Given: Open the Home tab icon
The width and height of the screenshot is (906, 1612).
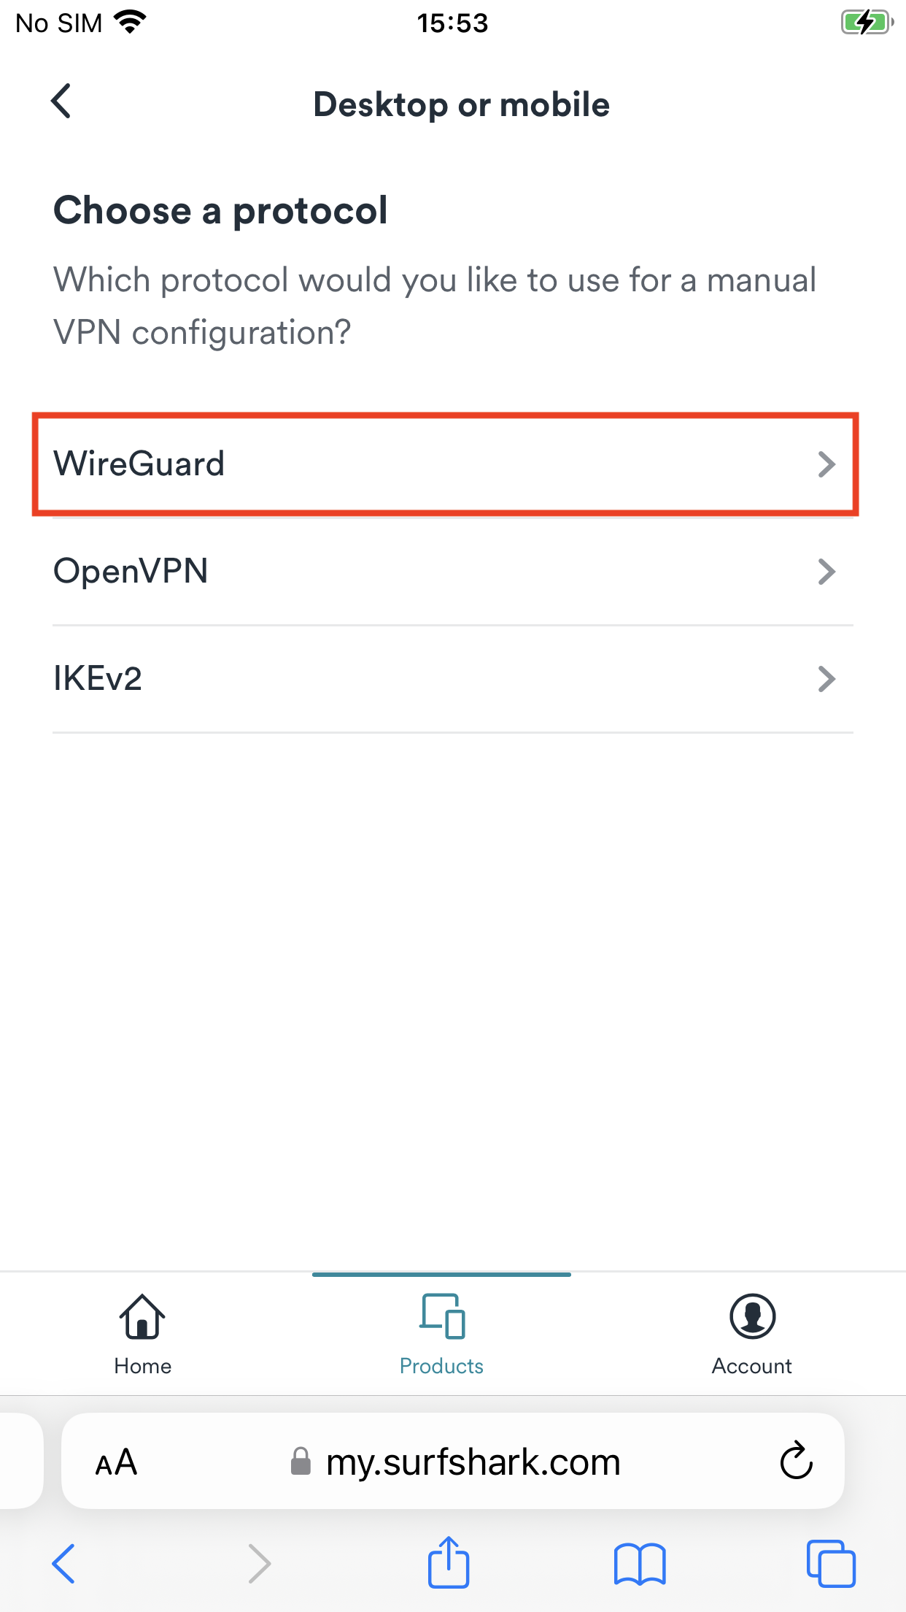Looking at the screenshot, I should (x=142, y=1318).
